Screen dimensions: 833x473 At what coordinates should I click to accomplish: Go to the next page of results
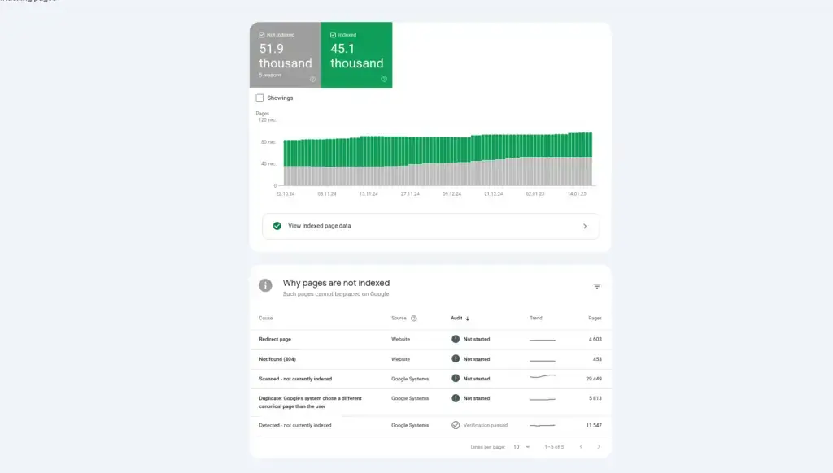(x=599, y=447)
